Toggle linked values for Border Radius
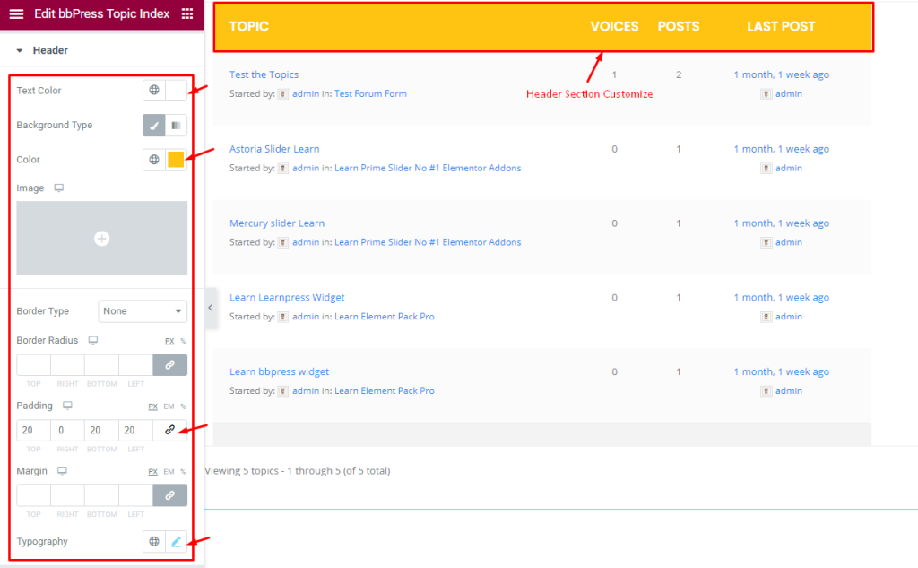 pos(169,365)
